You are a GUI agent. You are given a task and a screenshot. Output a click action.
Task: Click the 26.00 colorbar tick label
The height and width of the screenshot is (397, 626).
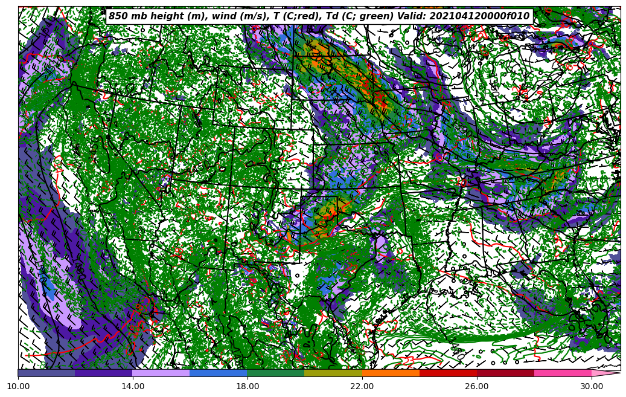pos(477,385)
